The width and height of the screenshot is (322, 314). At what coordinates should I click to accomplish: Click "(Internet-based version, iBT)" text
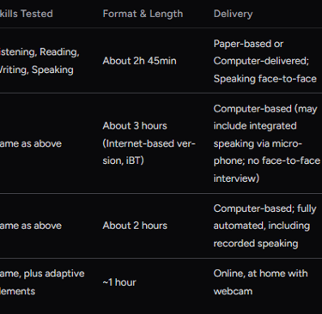click(149, 152)
